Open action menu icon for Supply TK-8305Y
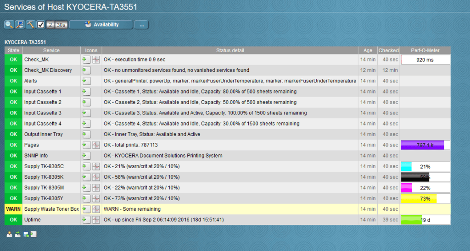The height and width of the screenshot is (251, 470). pos(86,198)
